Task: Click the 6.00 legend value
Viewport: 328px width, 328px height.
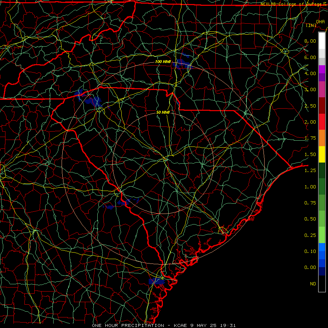Action: coord(310,57)
